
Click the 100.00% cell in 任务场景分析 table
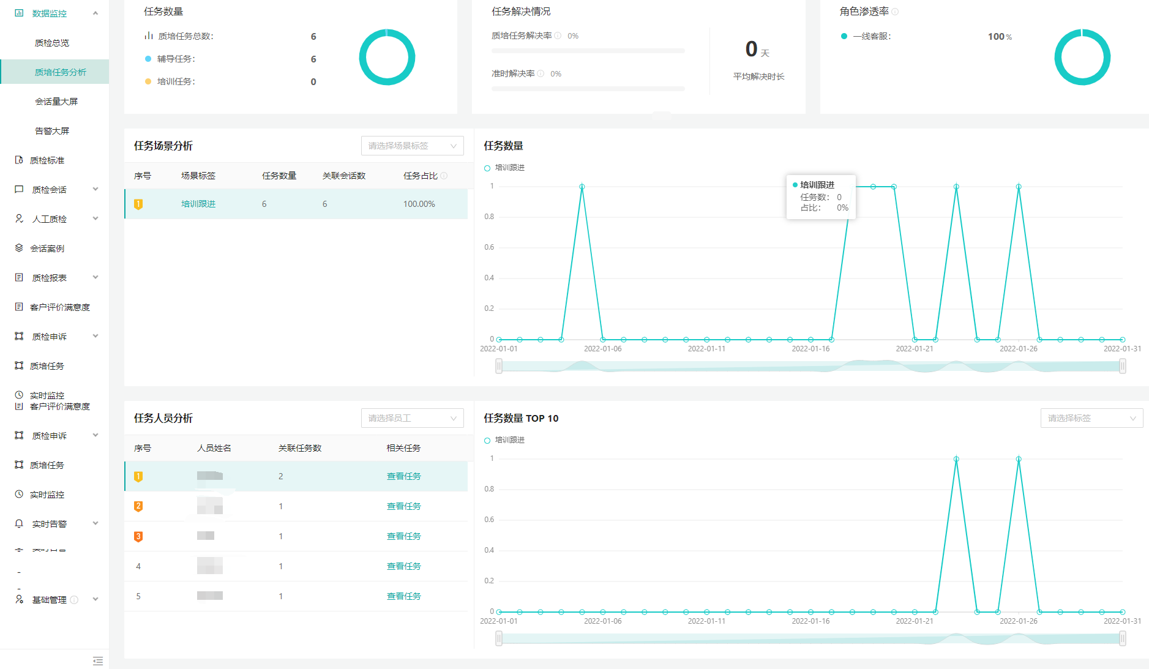click(419, 204)
